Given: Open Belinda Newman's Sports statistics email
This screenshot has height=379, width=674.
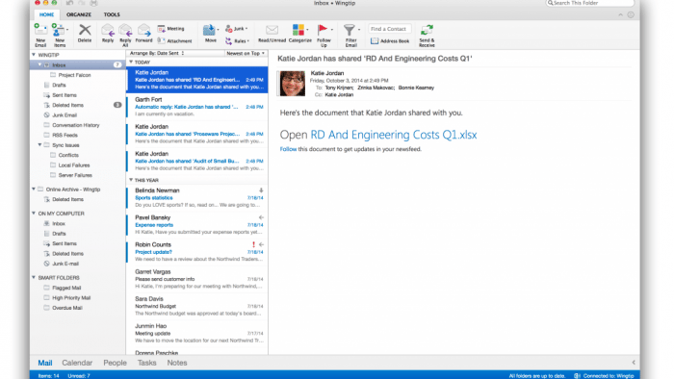Looking at the screenshot, I should click(x=197, y=197).
